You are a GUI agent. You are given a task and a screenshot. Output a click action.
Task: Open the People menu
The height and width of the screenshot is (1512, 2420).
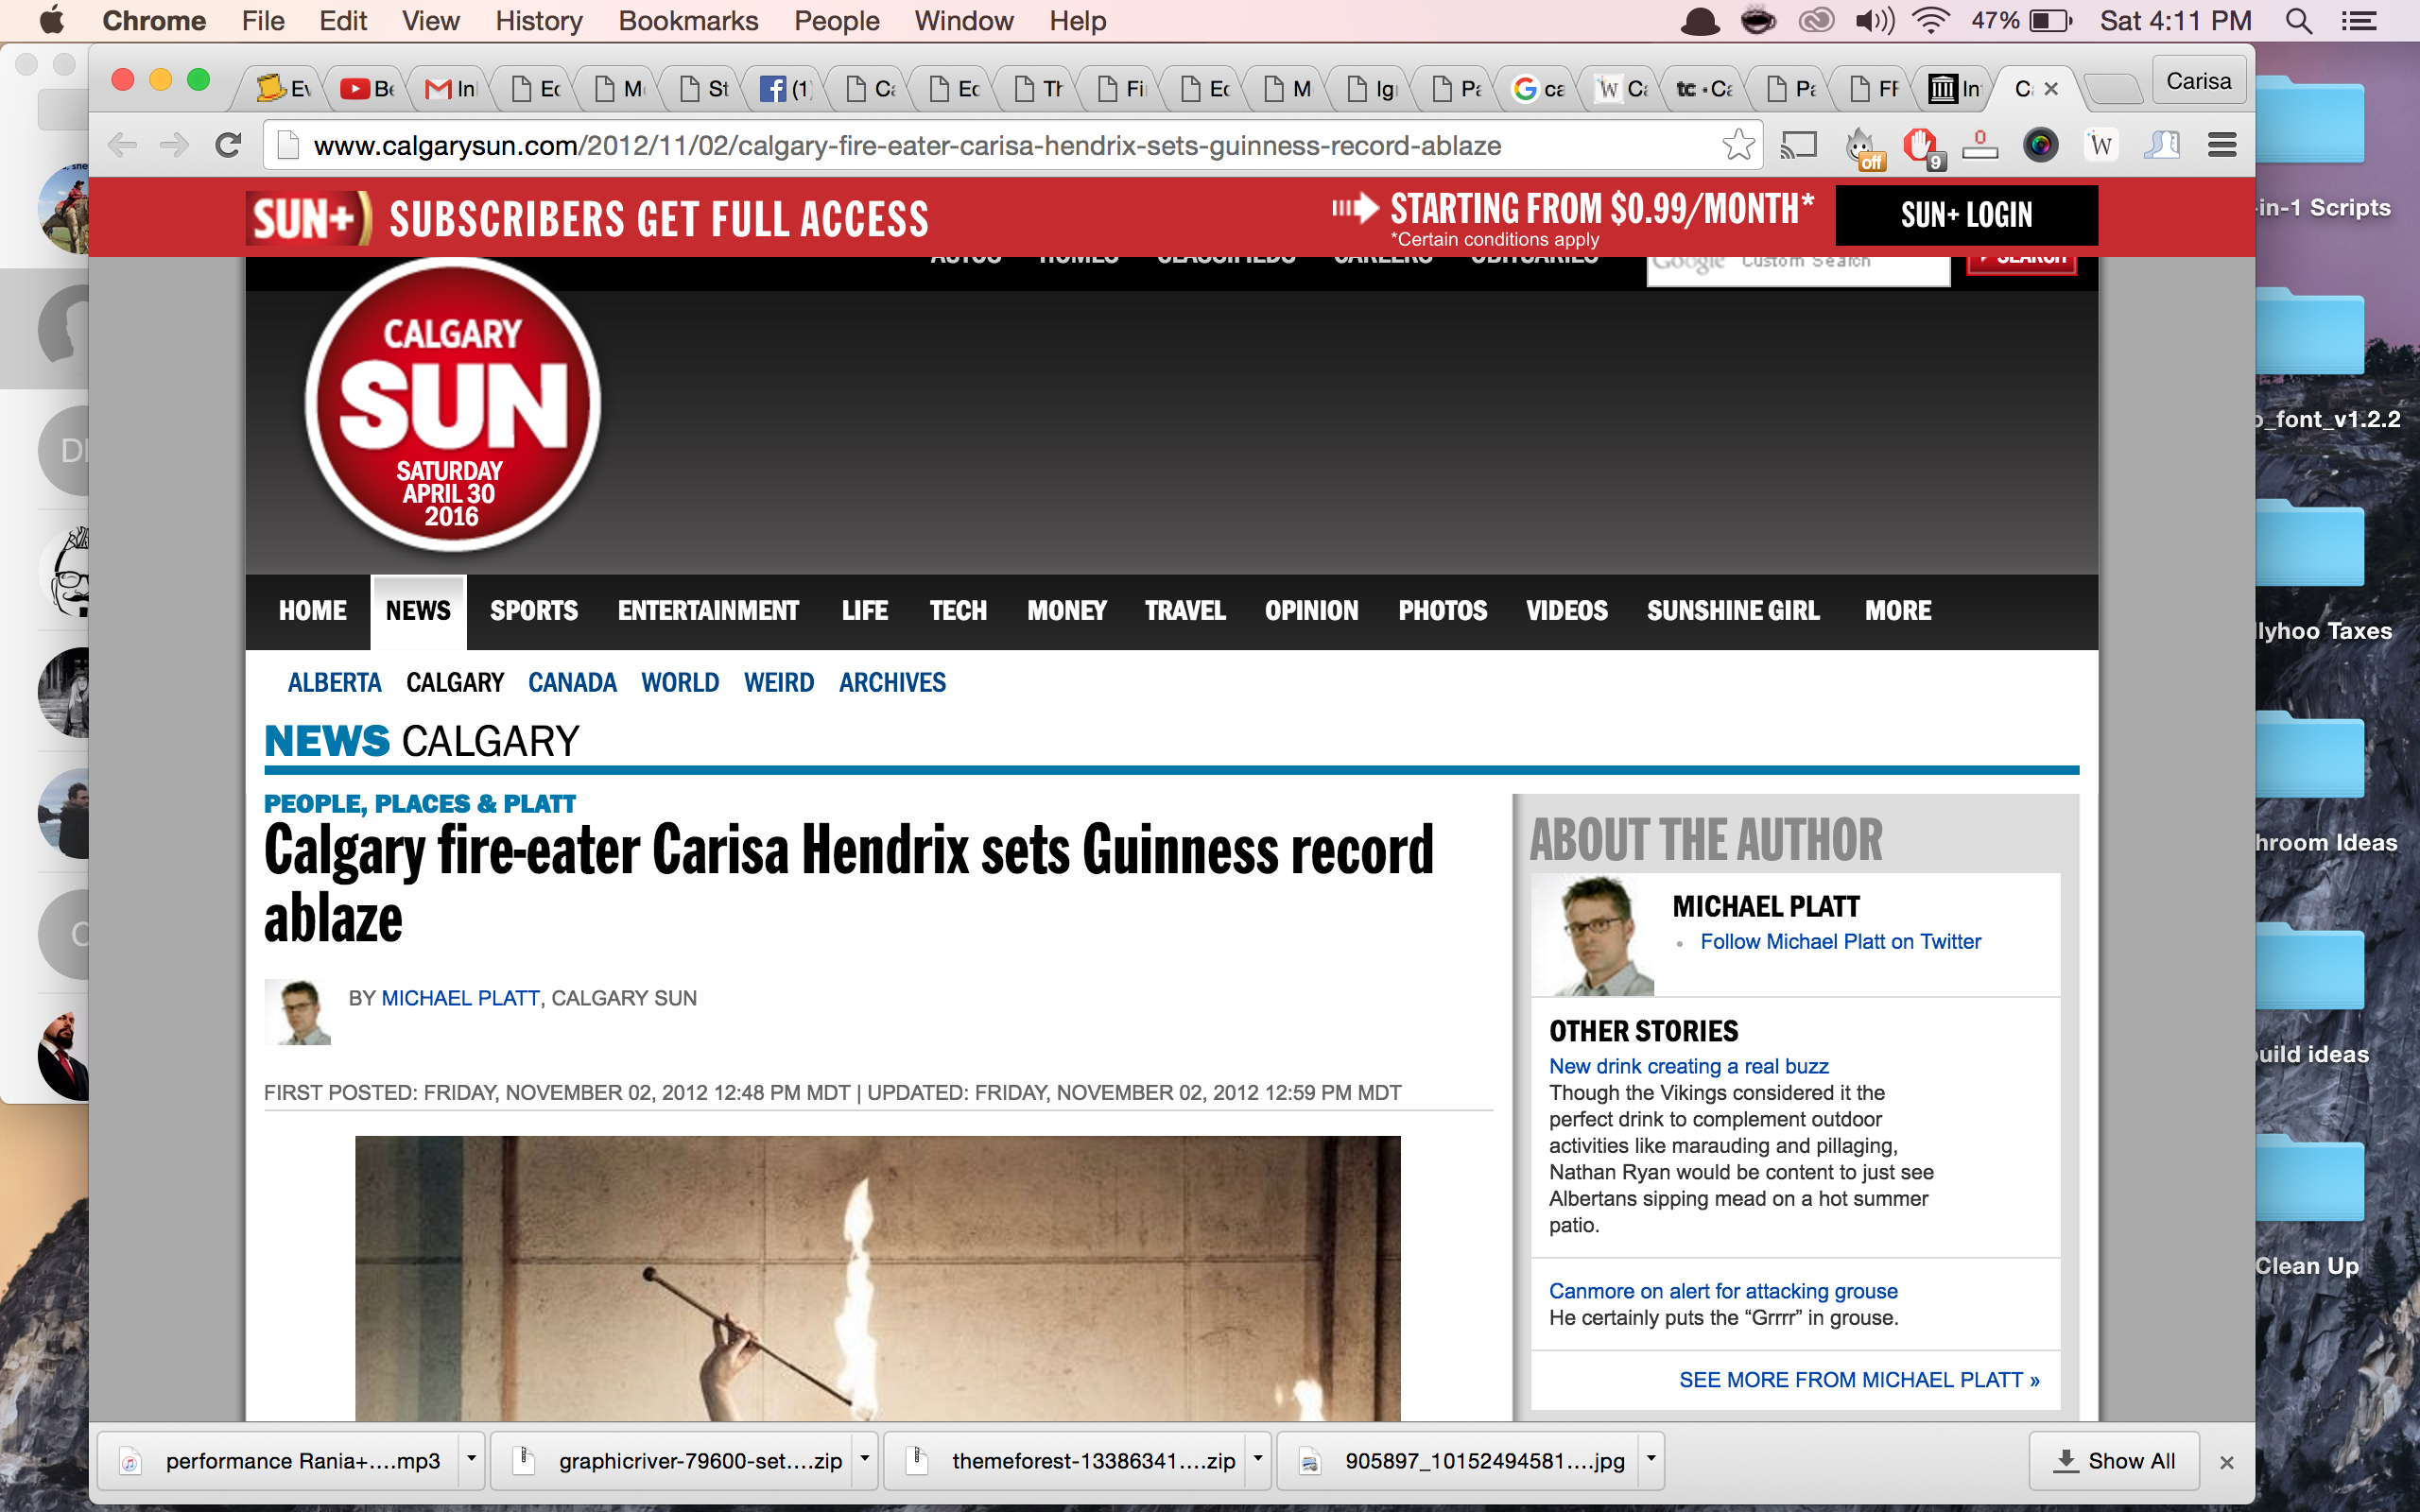(x=836, y=21)
